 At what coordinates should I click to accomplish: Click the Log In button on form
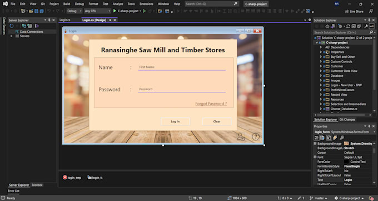click(x=175, y=121)
